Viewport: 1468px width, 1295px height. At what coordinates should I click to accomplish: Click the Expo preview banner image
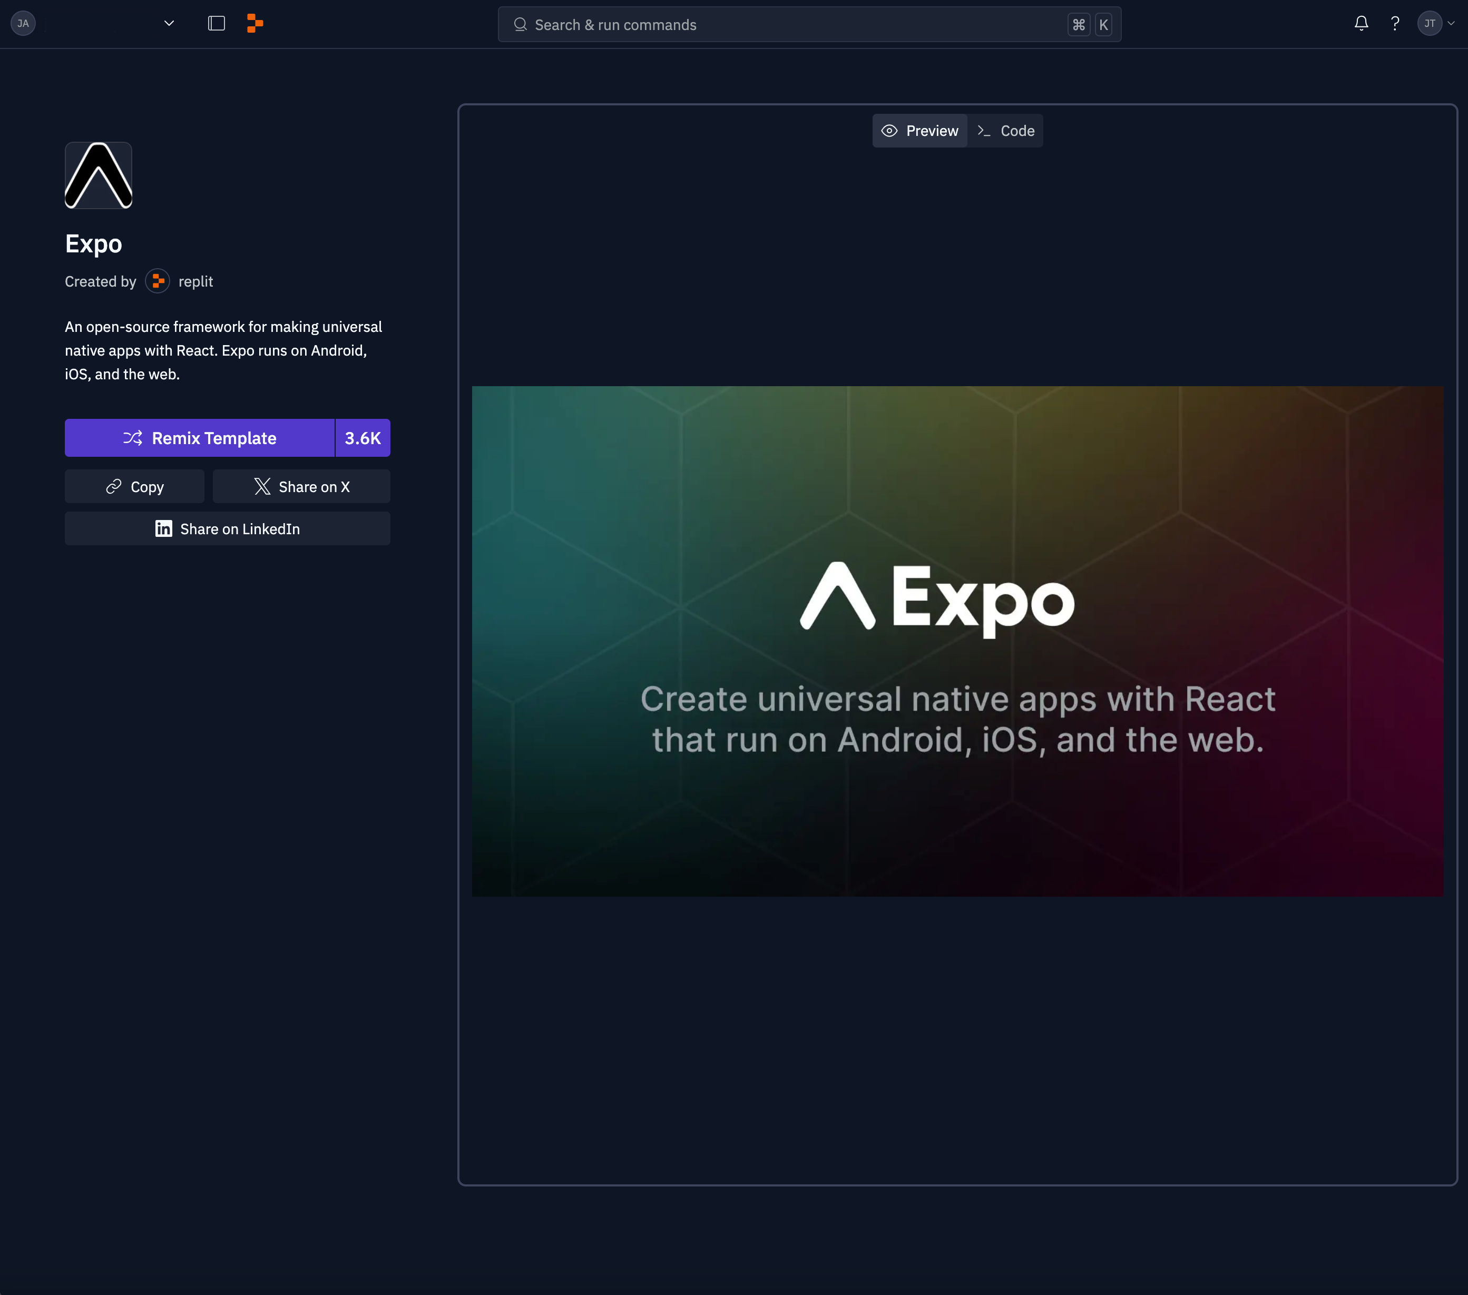[x=957, y=641]
